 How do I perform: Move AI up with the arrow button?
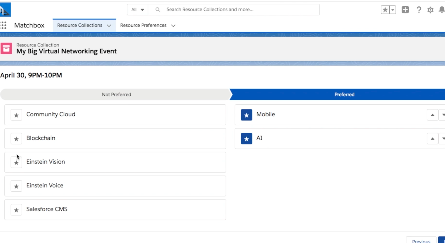point(432,139)
